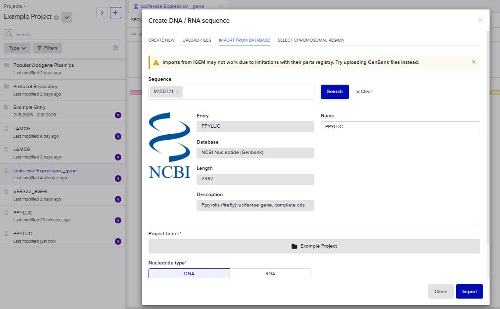
Task: Close the Create DNA / RNA dialog
Action: (x=480, y=20)
